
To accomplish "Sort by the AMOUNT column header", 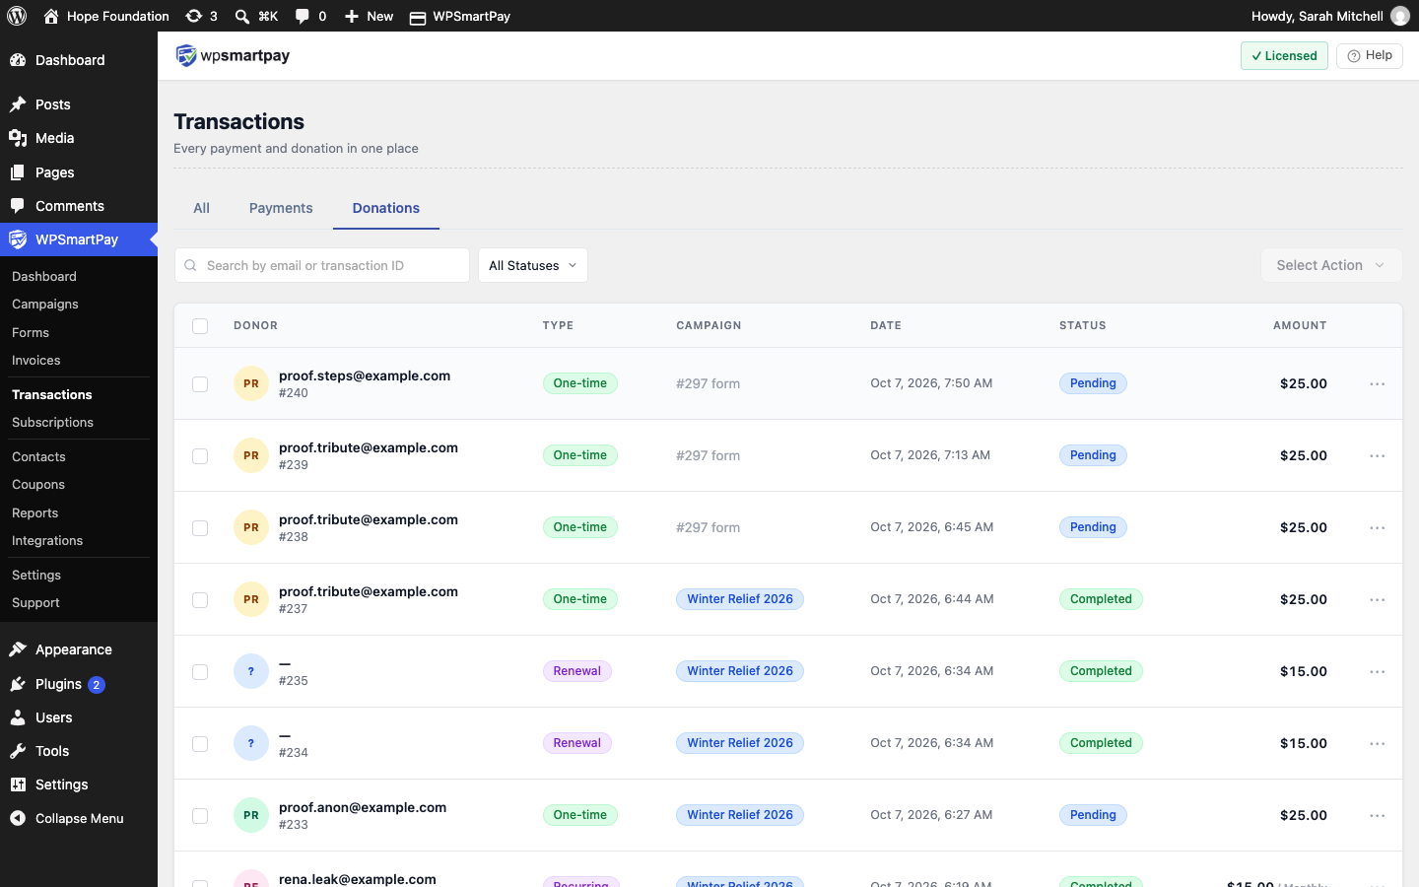I will pos(1300,325).
